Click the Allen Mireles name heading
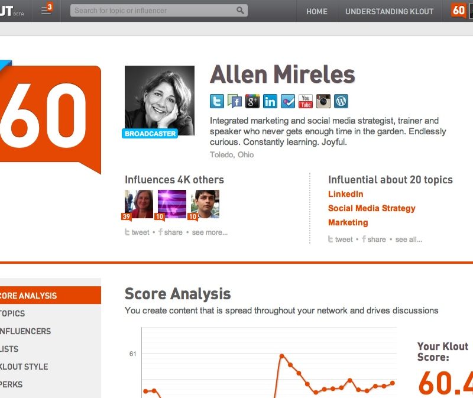This screenshot has height=398, width=473. 283,75
